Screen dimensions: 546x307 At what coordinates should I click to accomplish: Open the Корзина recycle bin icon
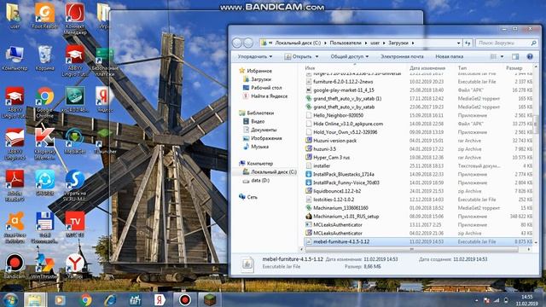(x=44, y=58)
